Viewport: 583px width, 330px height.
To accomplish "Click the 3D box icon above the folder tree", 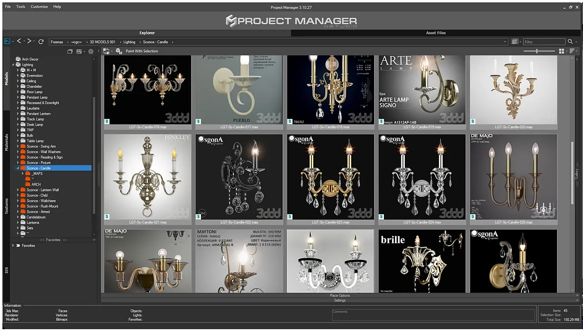I will 70,51.
